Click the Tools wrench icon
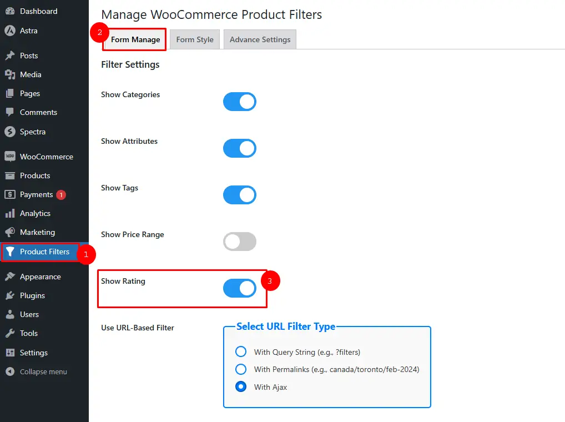This screenshot has width=565, height=422. click(x=10, y=333)
